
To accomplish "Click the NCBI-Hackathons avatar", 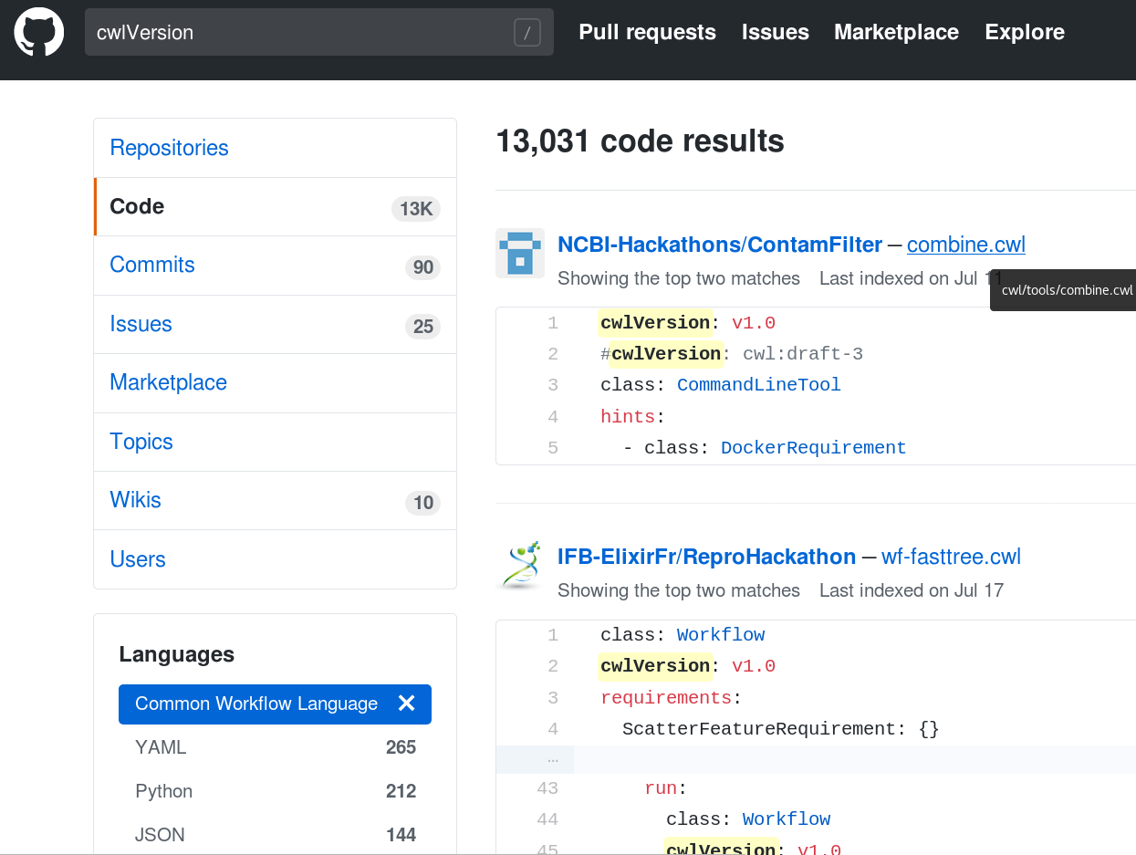I will coord(520,253).
